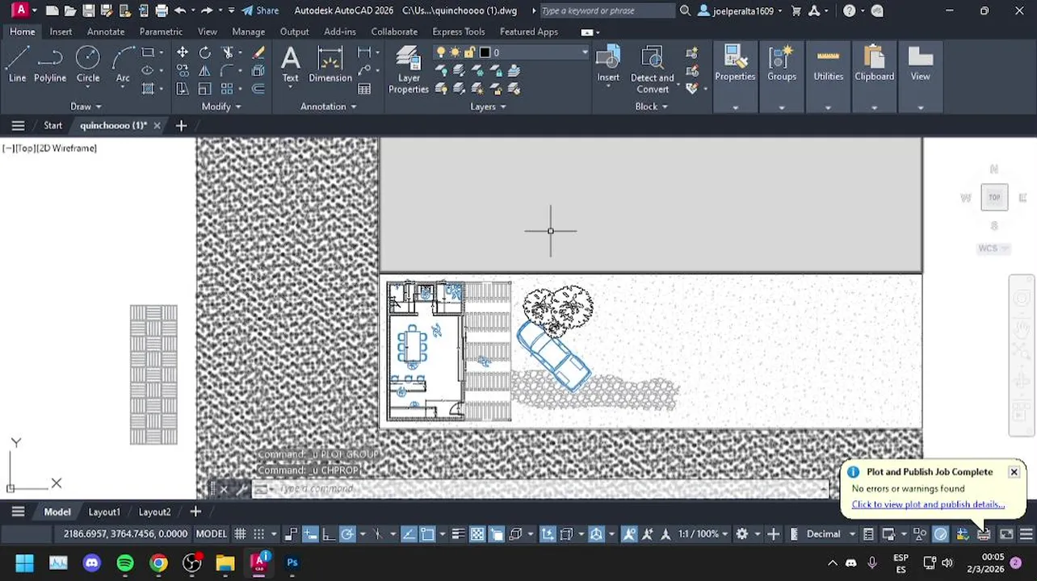Toggle object snap tracking

coord(409,533)
